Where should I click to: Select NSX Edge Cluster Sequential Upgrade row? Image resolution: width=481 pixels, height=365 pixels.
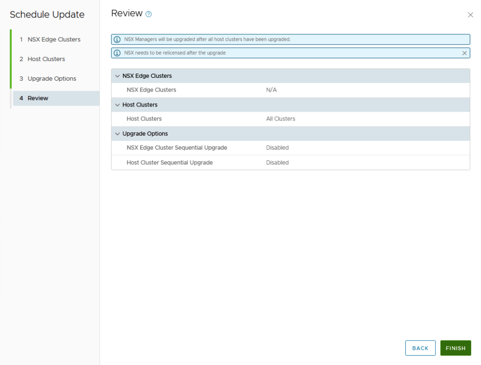pos(177,148)
